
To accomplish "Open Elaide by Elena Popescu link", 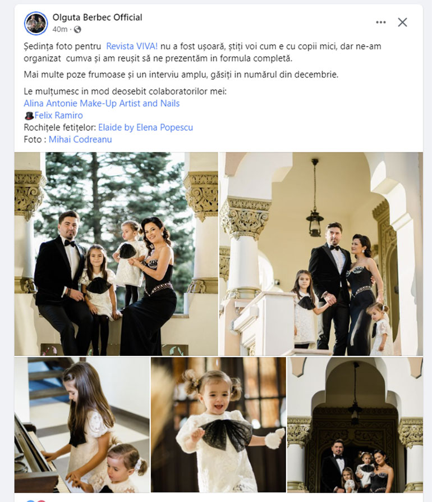I will [145, 127].
